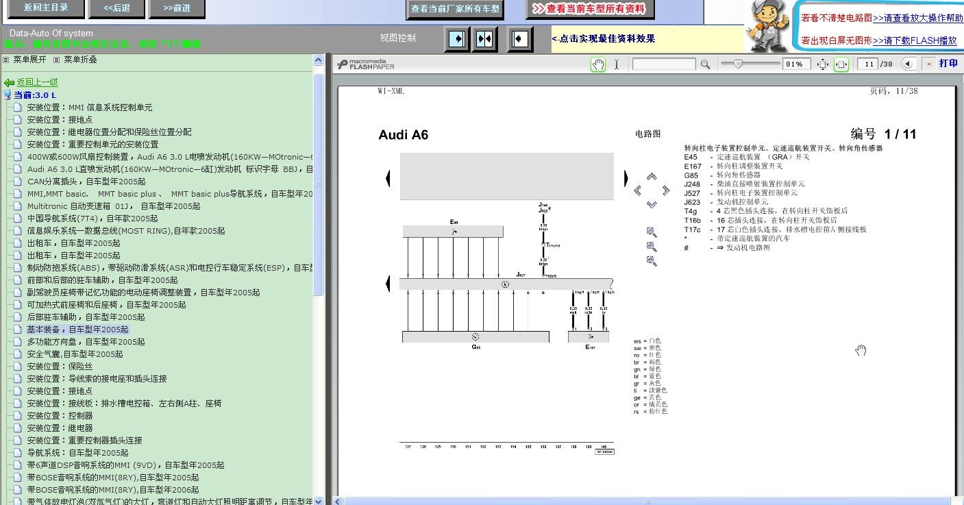Image resolution: width=964 pixels, height=505 pixels.
Task: Click the fit-to-page zoom icon
Action: [x=823, y=64]
